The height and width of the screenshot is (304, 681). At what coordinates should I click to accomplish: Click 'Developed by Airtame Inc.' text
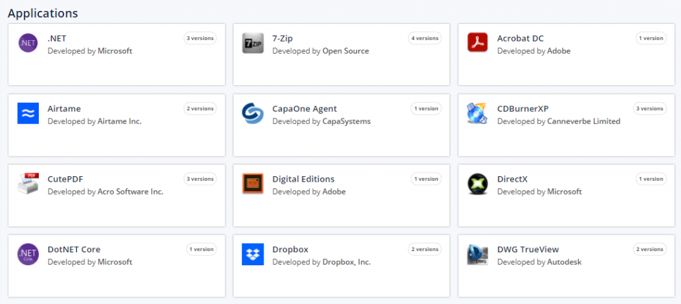pos(95,122)
